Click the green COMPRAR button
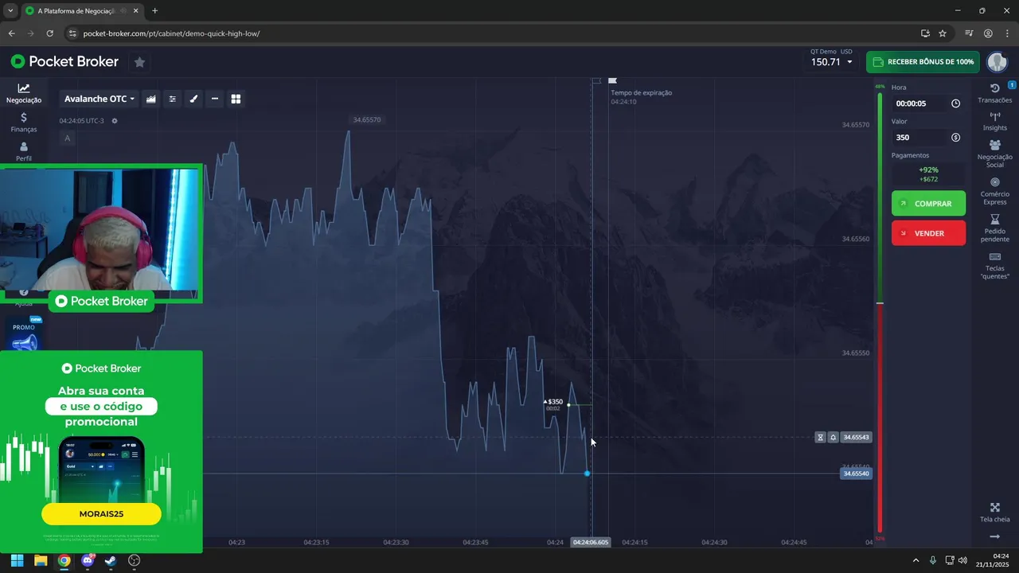Image resolution: width=1019 pixels, height=573 pixels. tap(928, 204)
